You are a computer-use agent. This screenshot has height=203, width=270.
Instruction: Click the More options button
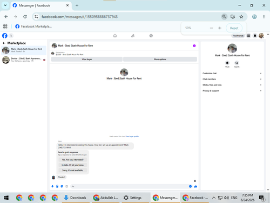tap(160, 59)
